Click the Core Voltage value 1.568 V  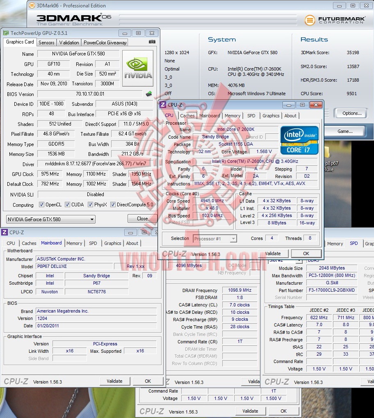click(x=264, y=151)
